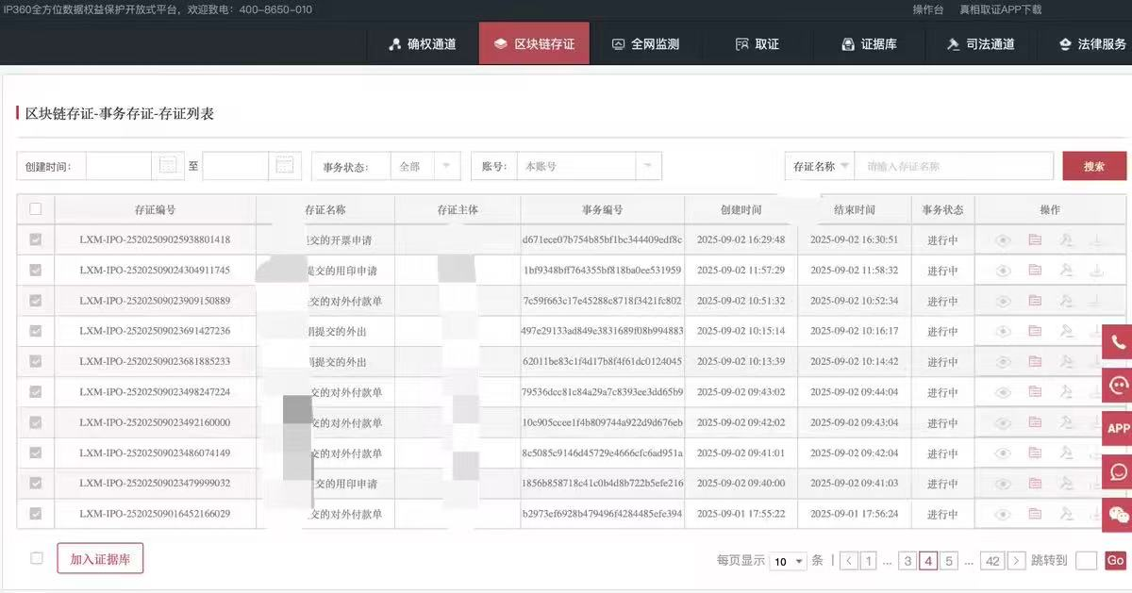Click download icon for the 11:57:29 record
1132x593 pixels.
[x=1096, y=271]
